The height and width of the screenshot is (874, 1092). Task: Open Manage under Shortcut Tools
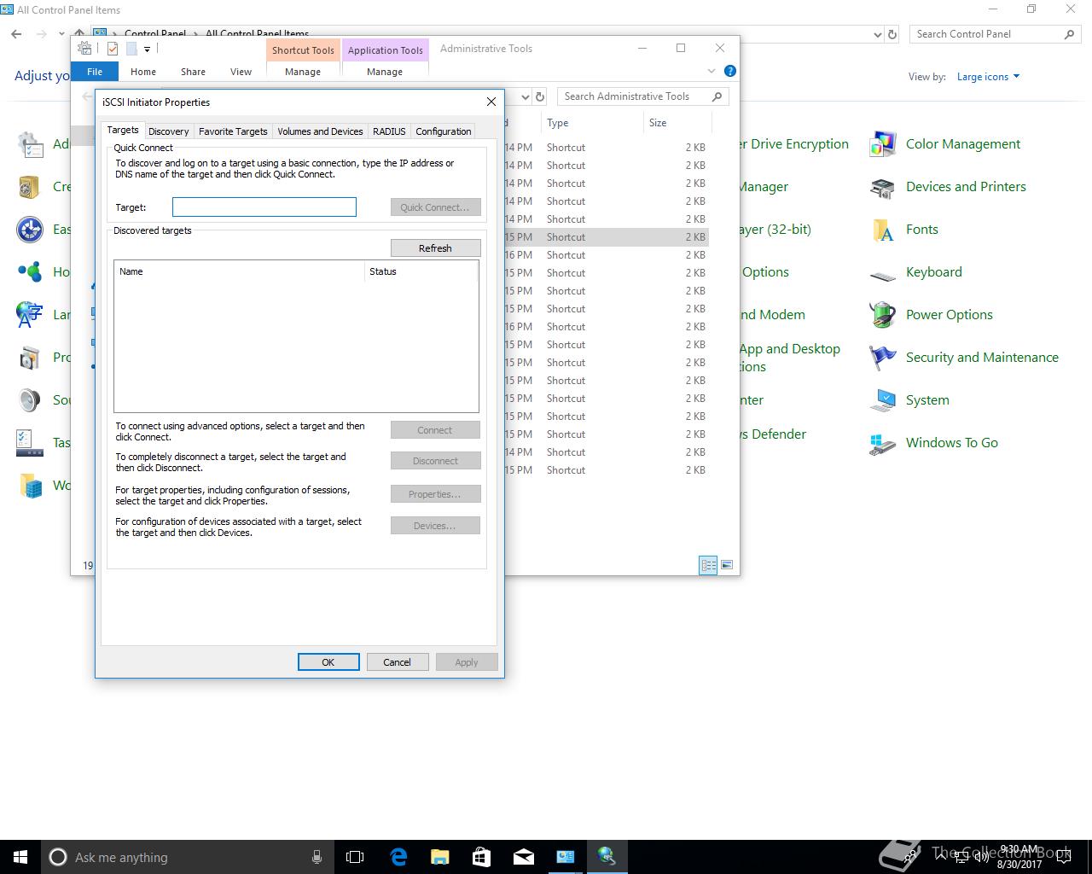pos(303,72)
